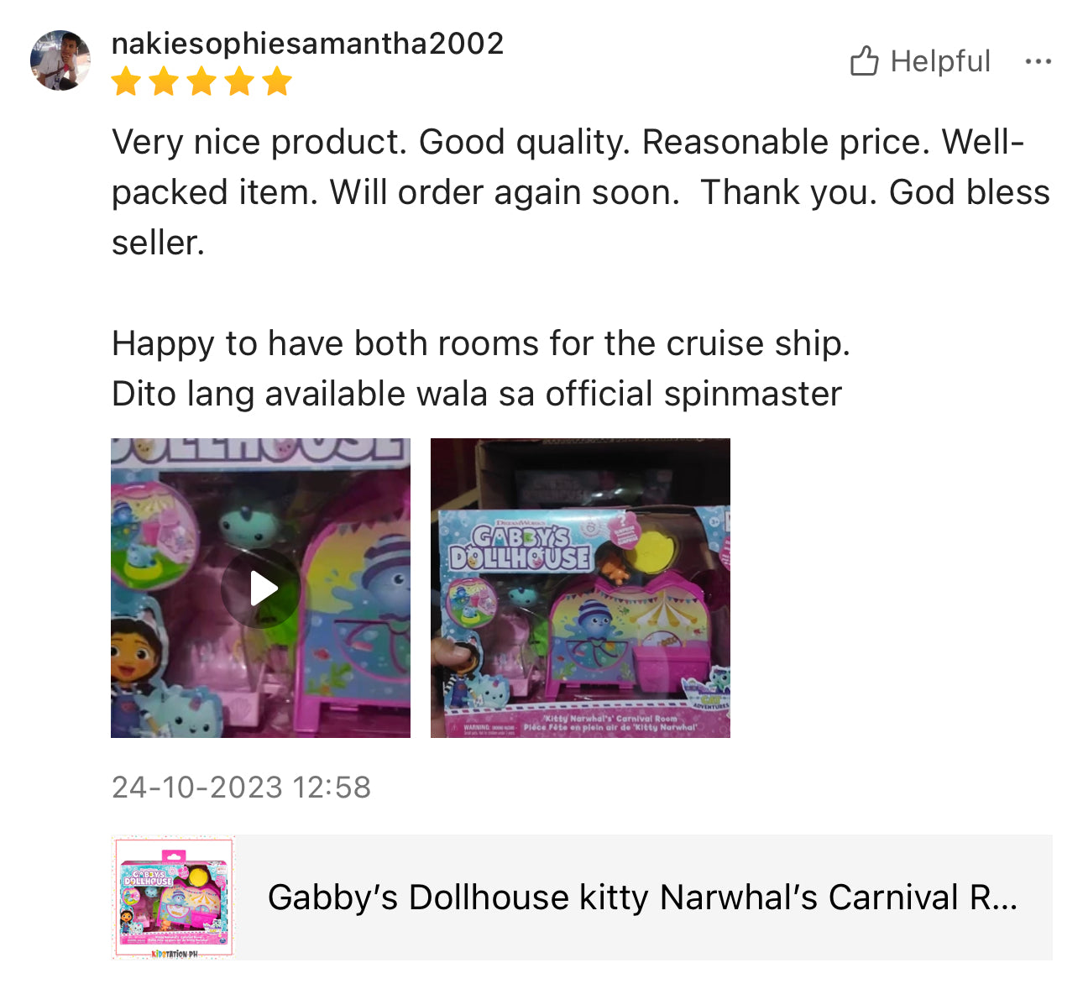Click the 'Dito lang available' review line
Screen dimensions: 1083x989
click(x=477, y=394)
